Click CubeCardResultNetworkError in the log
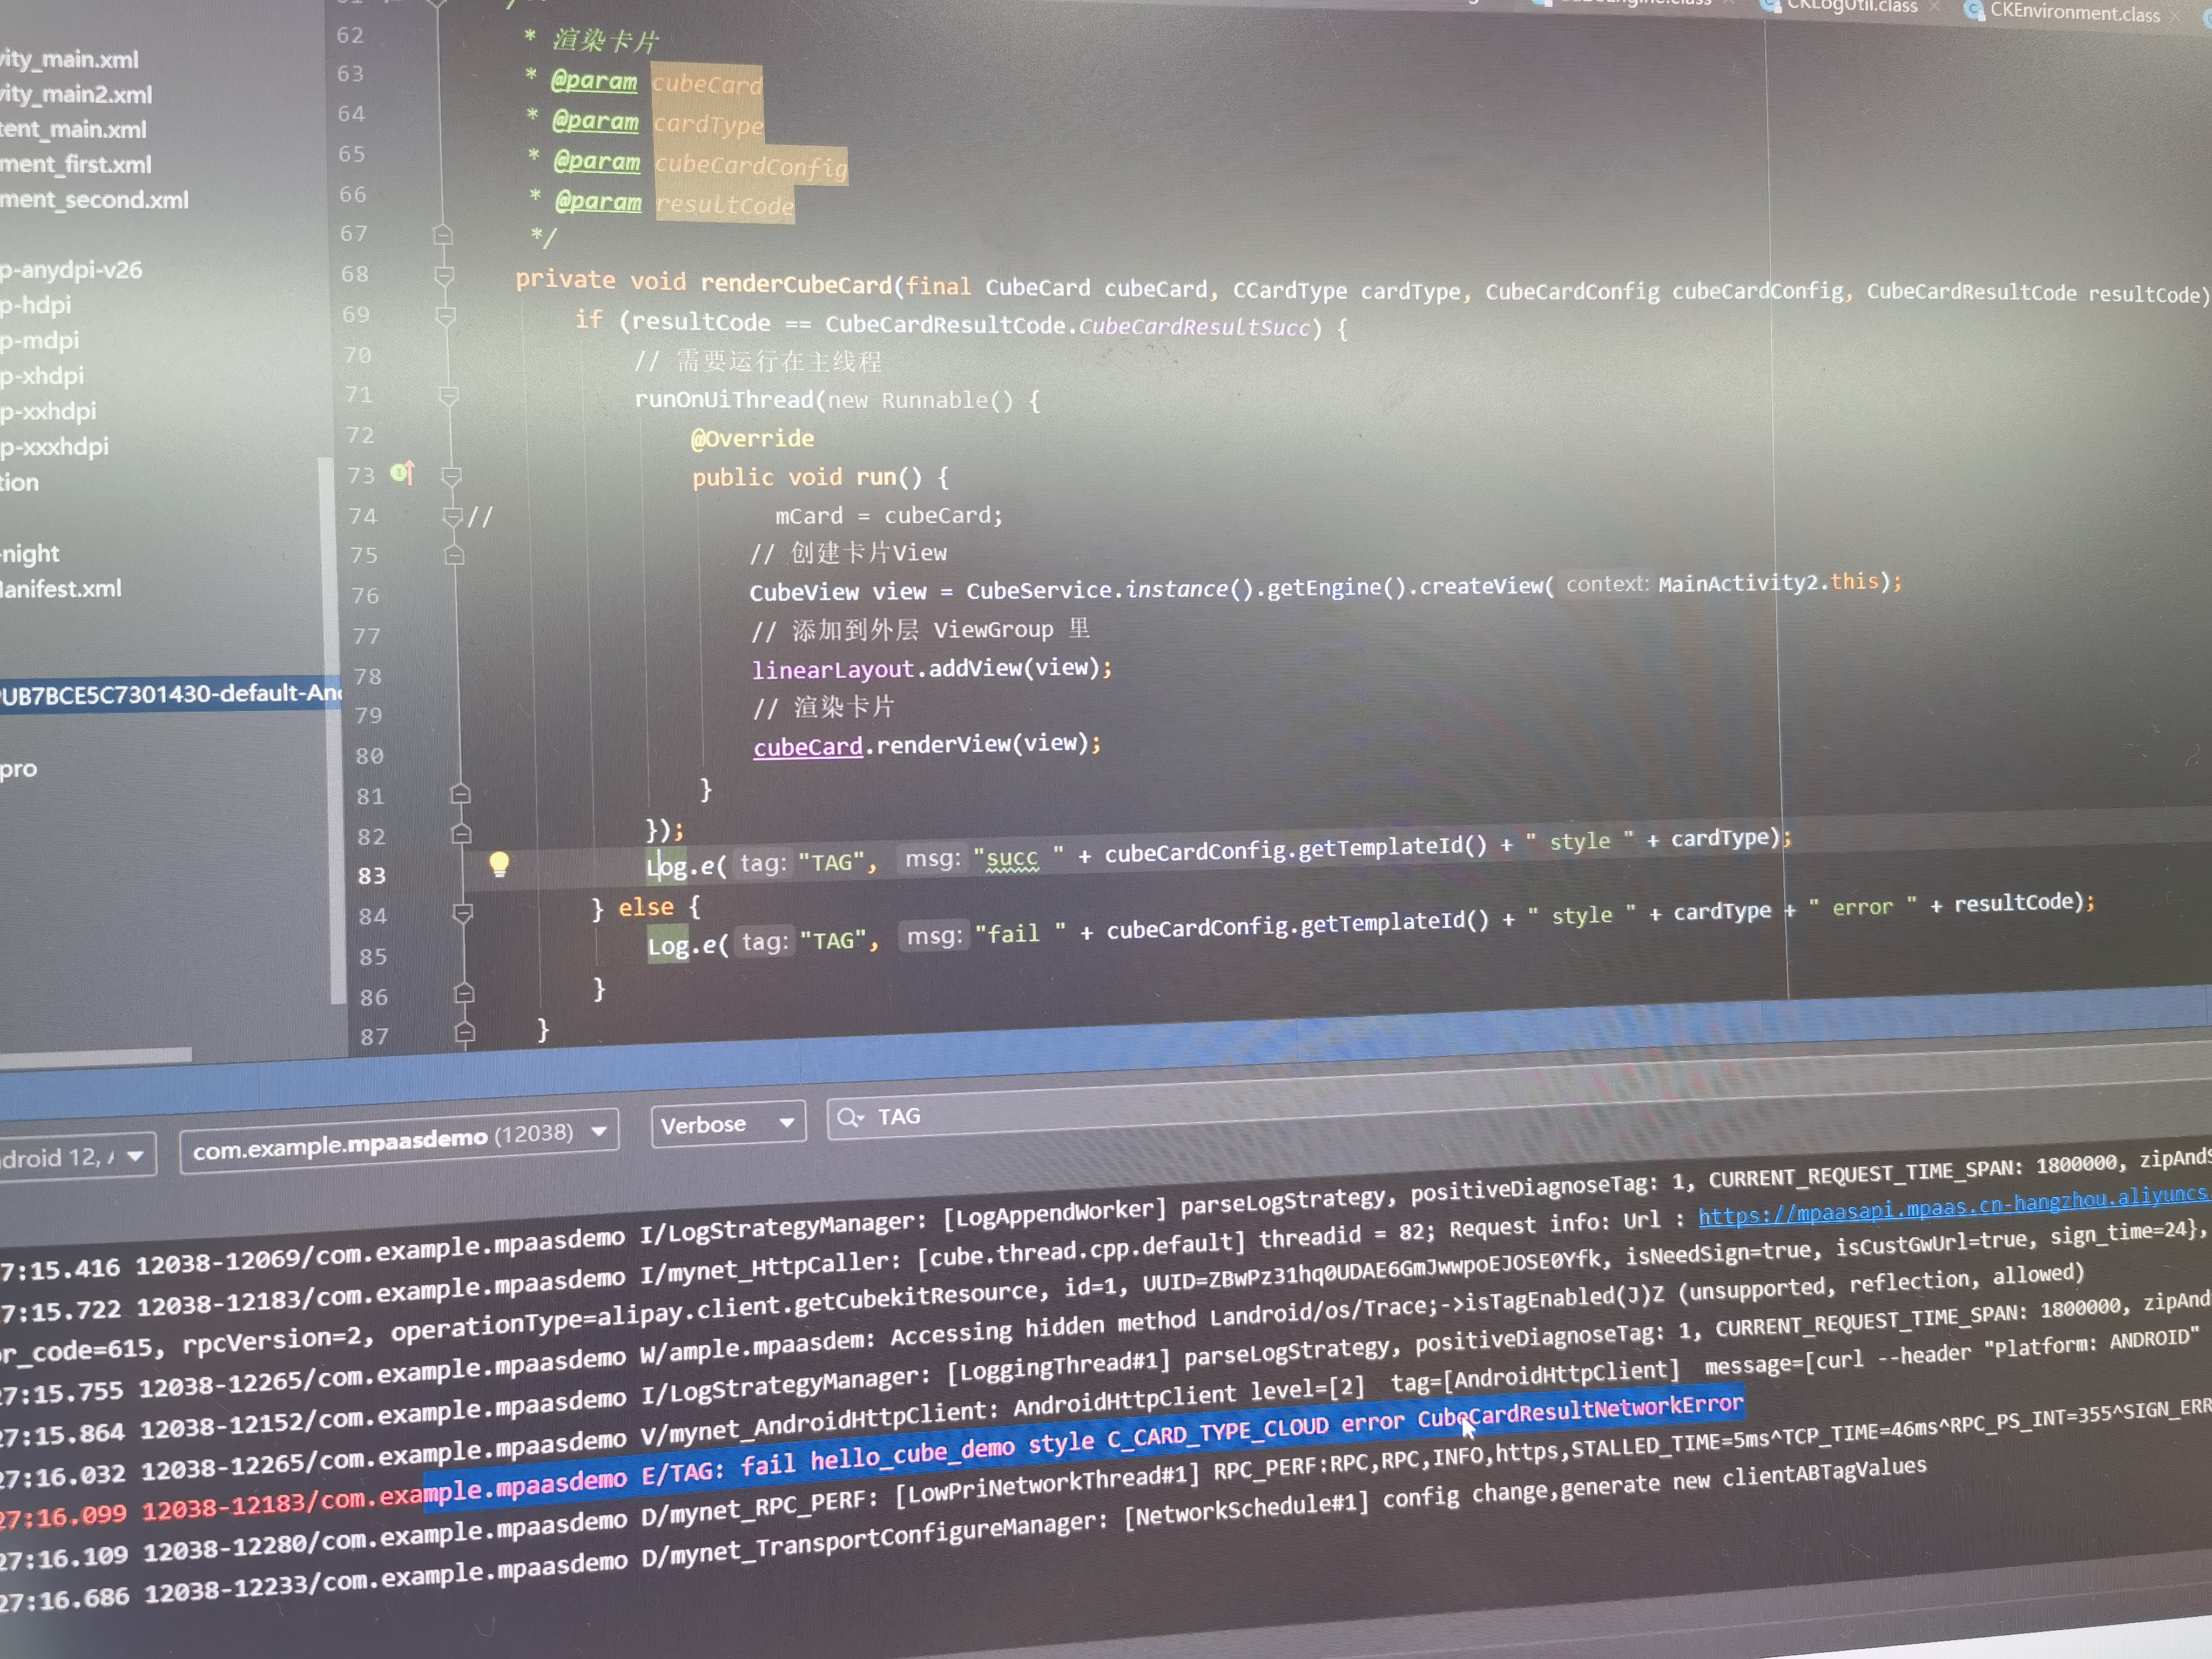Image resolution: width=2212 pixels, height=1659 pixels. pyautogui.click(x=1580, y=1411)
